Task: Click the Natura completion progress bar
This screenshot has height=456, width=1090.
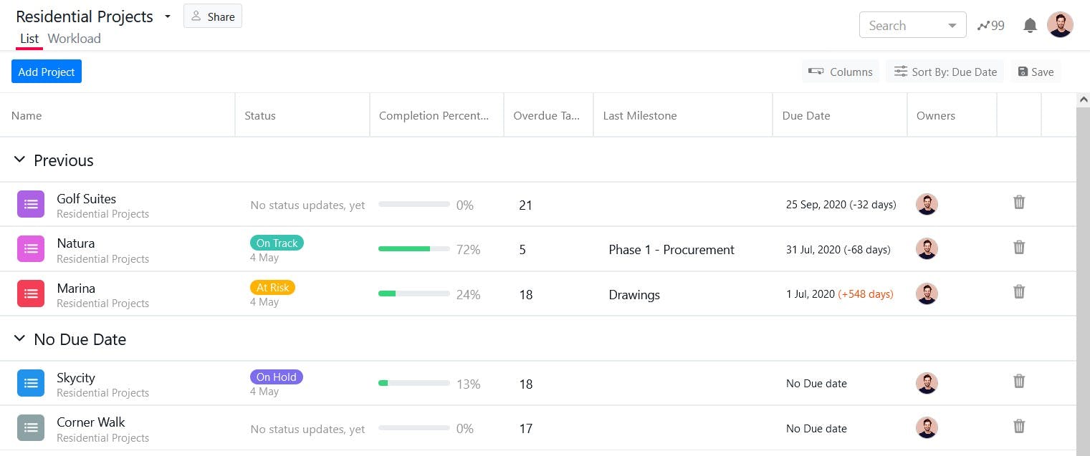Action: 414,249
